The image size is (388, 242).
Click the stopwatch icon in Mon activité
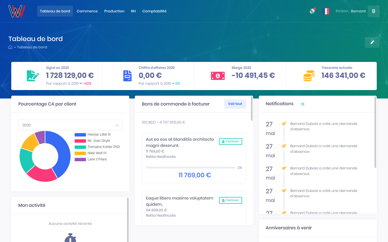70,238
